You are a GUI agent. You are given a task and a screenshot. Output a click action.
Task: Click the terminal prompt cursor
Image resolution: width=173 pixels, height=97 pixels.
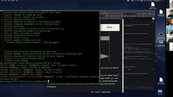(48, 81)
